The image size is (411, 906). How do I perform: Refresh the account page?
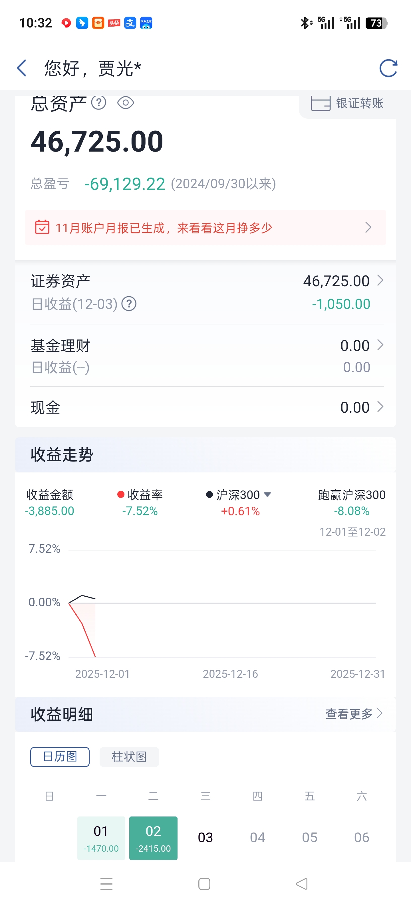click(388, 68)
